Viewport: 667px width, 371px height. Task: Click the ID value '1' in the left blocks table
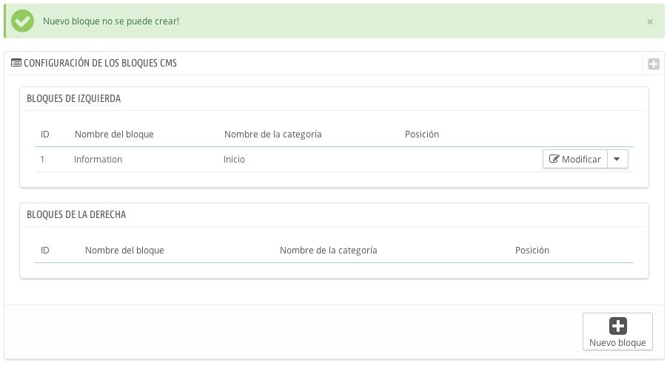click(x=42, y=159)
